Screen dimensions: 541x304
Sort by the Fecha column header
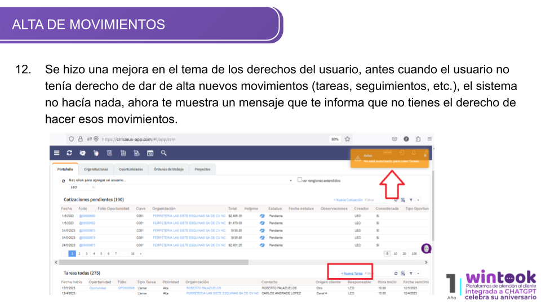coord(66,208)
